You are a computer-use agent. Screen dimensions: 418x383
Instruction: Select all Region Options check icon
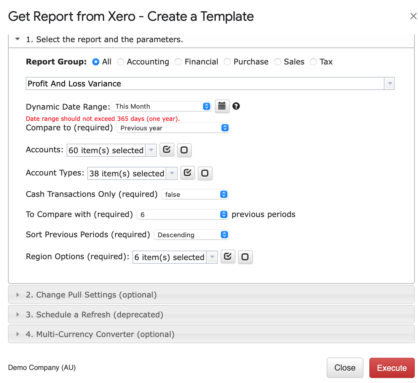click(228, 257)
